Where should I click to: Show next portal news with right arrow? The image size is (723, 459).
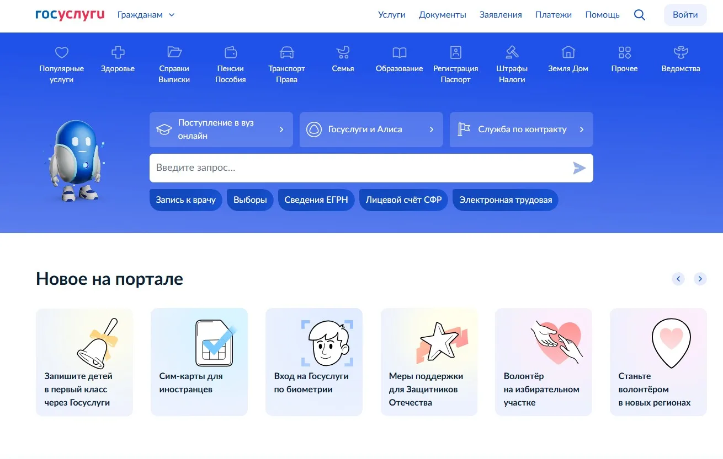(x=700, y=279)
